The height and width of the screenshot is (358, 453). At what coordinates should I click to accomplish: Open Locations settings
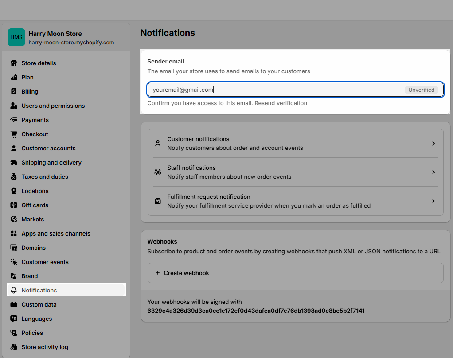click(66, 191)
